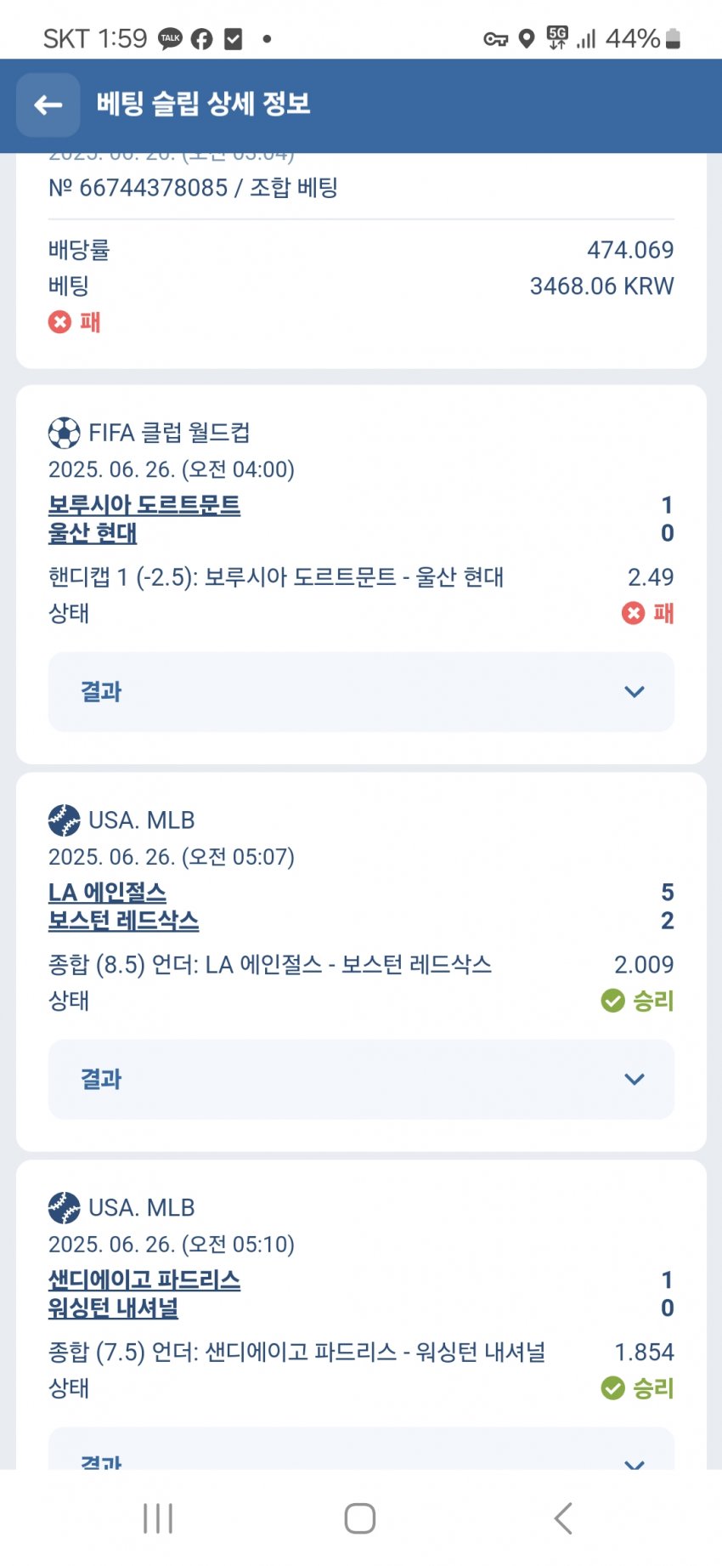722x1566 pixels.
Task: Open the LA 에인절스 team link
Action: click(x=107, y=892)
